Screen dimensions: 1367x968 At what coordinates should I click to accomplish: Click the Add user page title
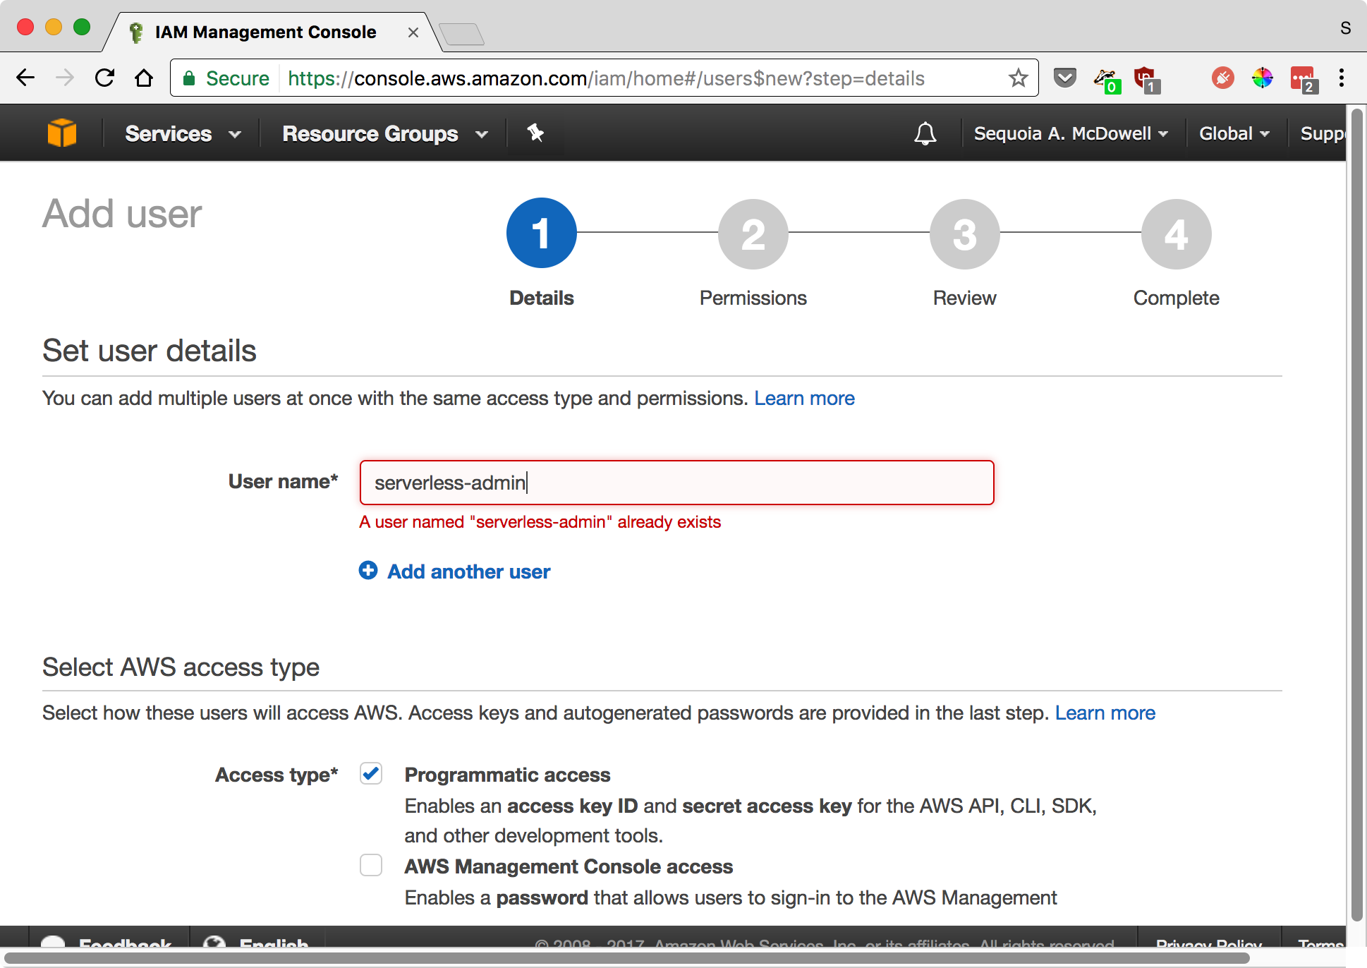122,214
